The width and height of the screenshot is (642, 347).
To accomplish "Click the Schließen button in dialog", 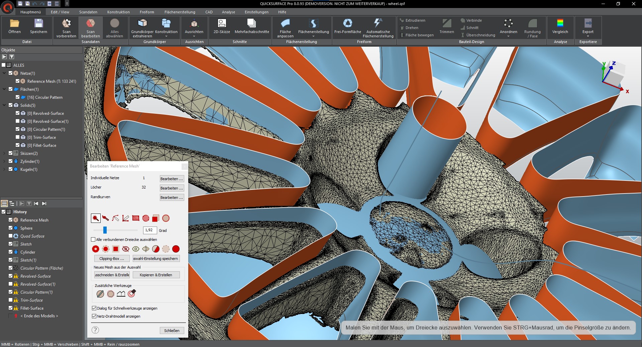I will tap(172, 331).
